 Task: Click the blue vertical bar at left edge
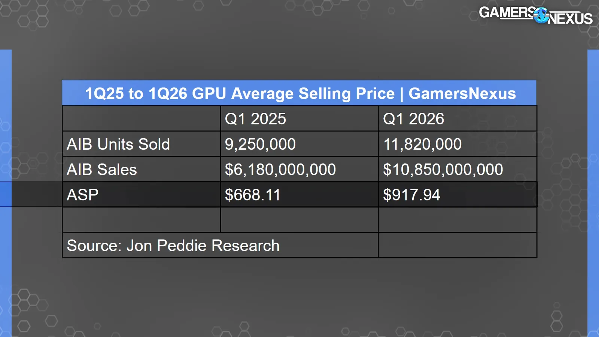6,193
